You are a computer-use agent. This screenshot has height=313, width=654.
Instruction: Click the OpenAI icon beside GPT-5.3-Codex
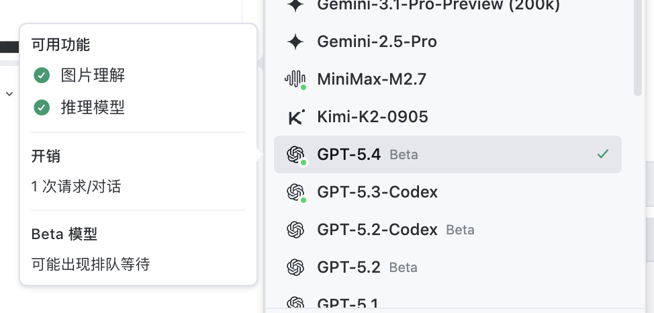[295, 192]
